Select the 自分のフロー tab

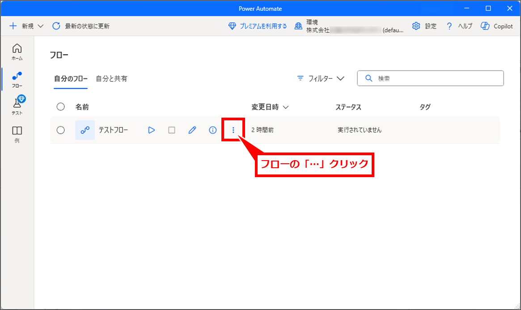[71, 79]
